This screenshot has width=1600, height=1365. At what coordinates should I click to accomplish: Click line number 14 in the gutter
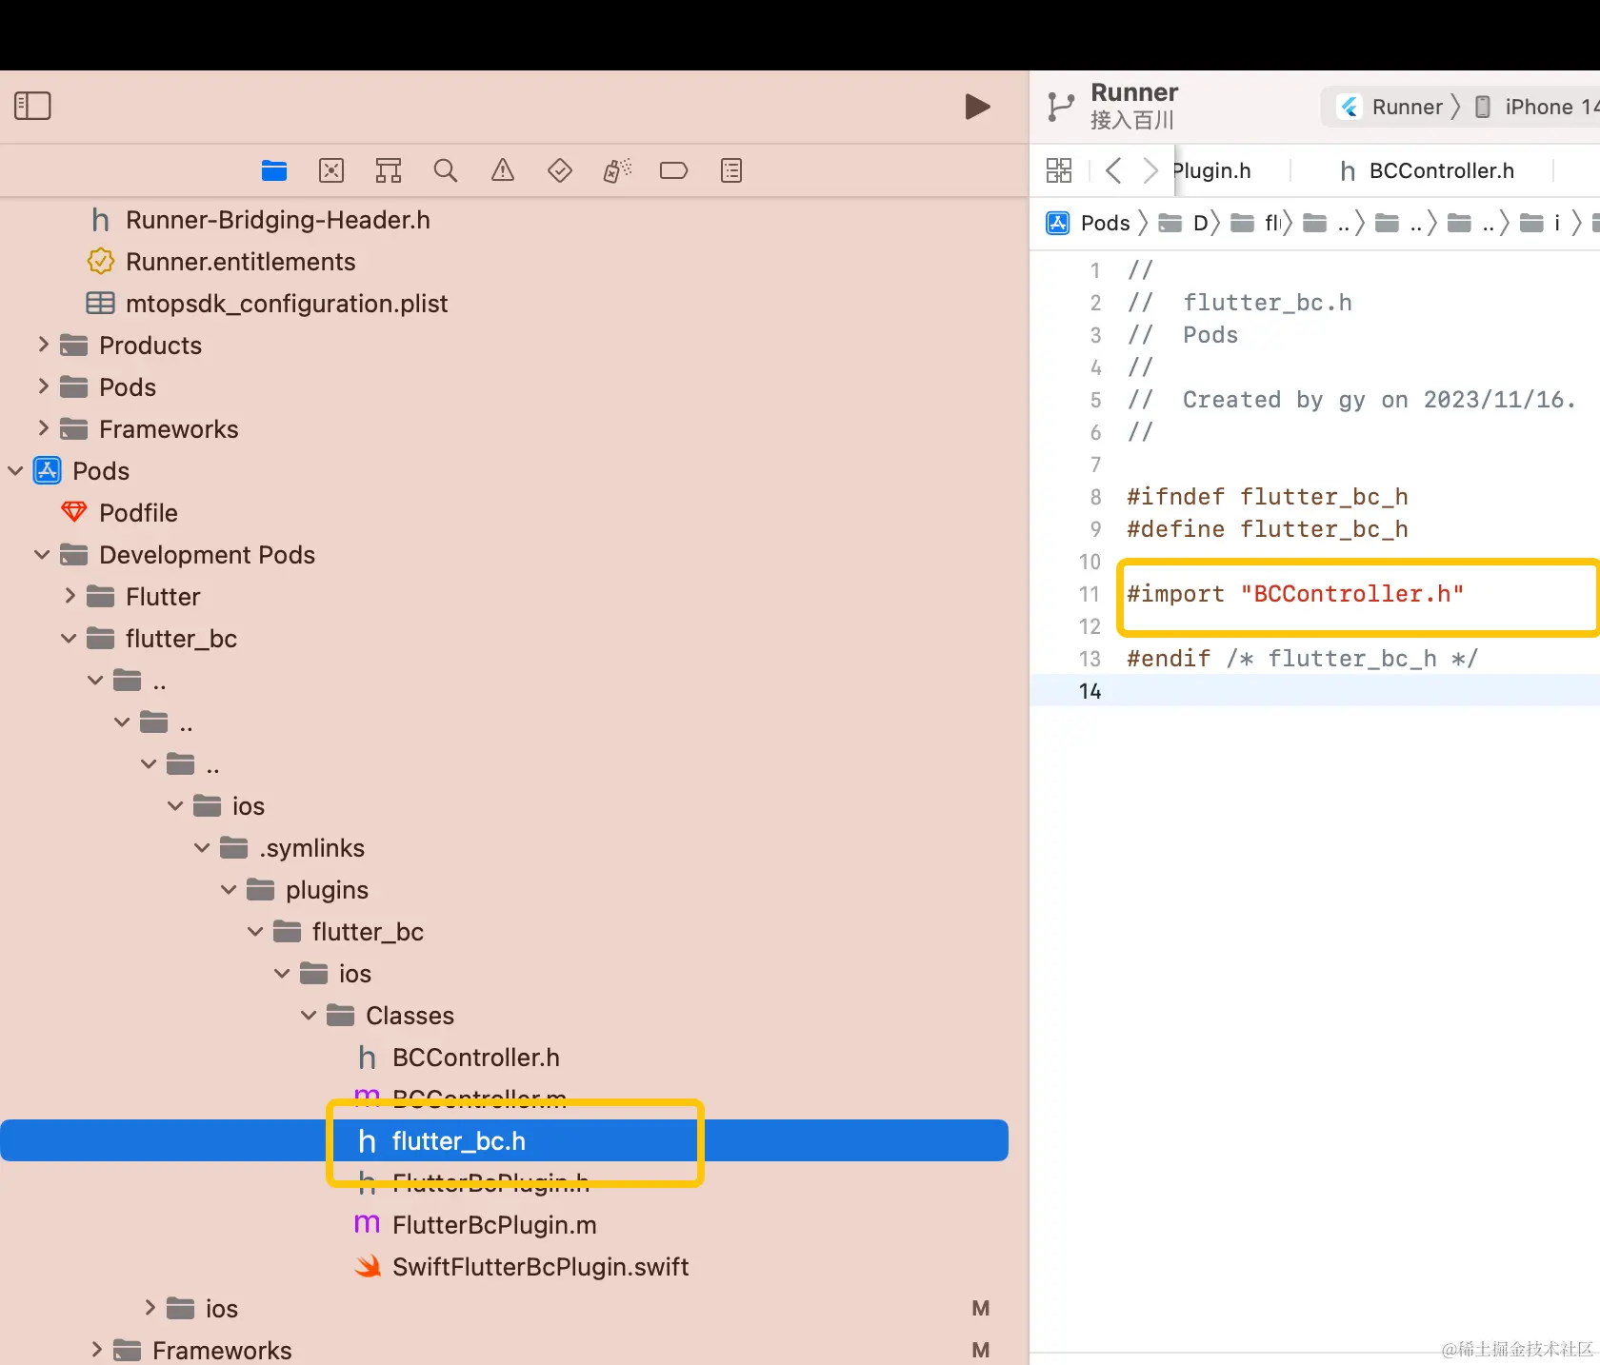(x=1090, y=691)
